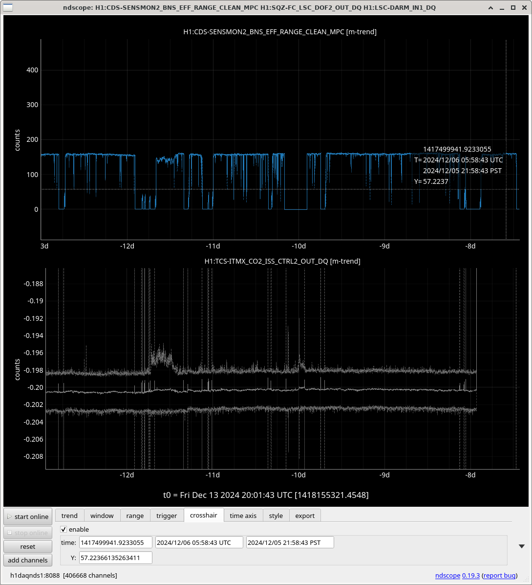Click the window menu icon in the title bar
Image resolution: width=532 pixels, height=585 pixels.
(x=7, y=7)
